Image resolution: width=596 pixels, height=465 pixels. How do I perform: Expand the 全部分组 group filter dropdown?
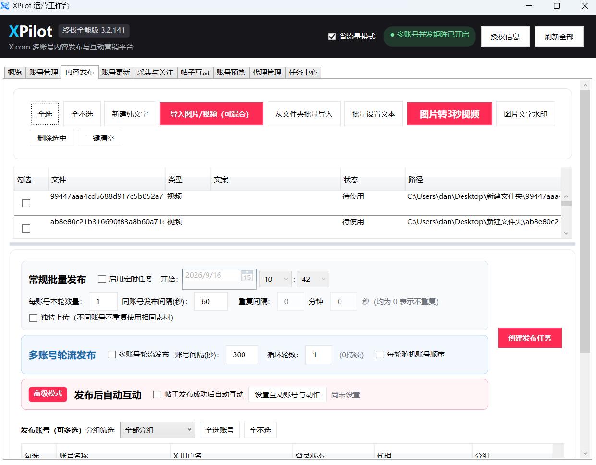(x=157, y=430)
